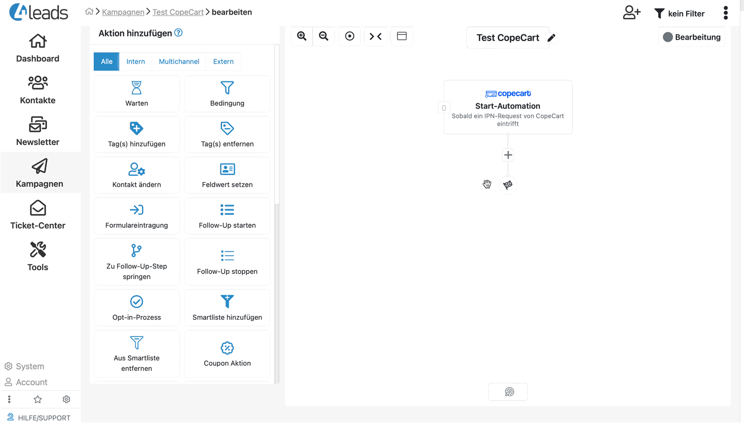
Task: Select the Tag(s) hinzufügen action
Action: (137, 135)
